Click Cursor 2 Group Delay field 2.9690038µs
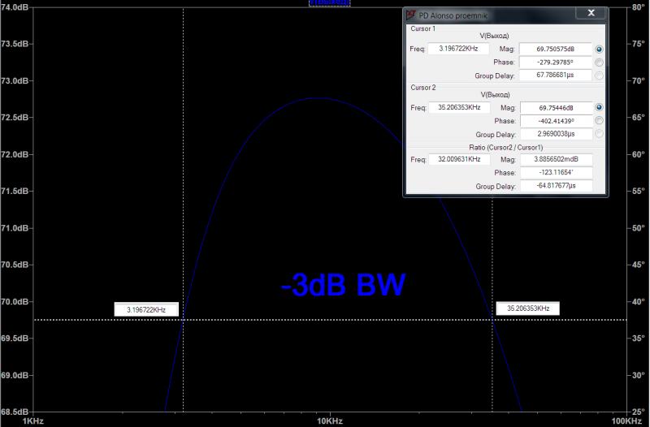The image size is (650, 427). coord(557,134)
